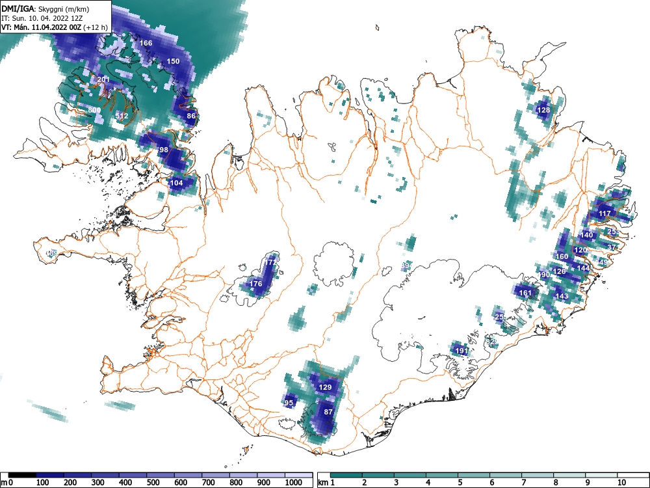Click the map value 144
Screen dimensions: 650x488
[583, 268]
